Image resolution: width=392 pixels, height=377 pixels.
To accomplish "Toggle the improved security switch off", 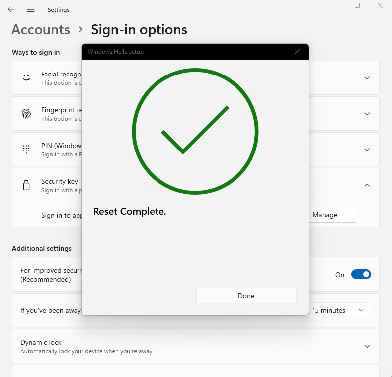I will click(x=361, y=275).
